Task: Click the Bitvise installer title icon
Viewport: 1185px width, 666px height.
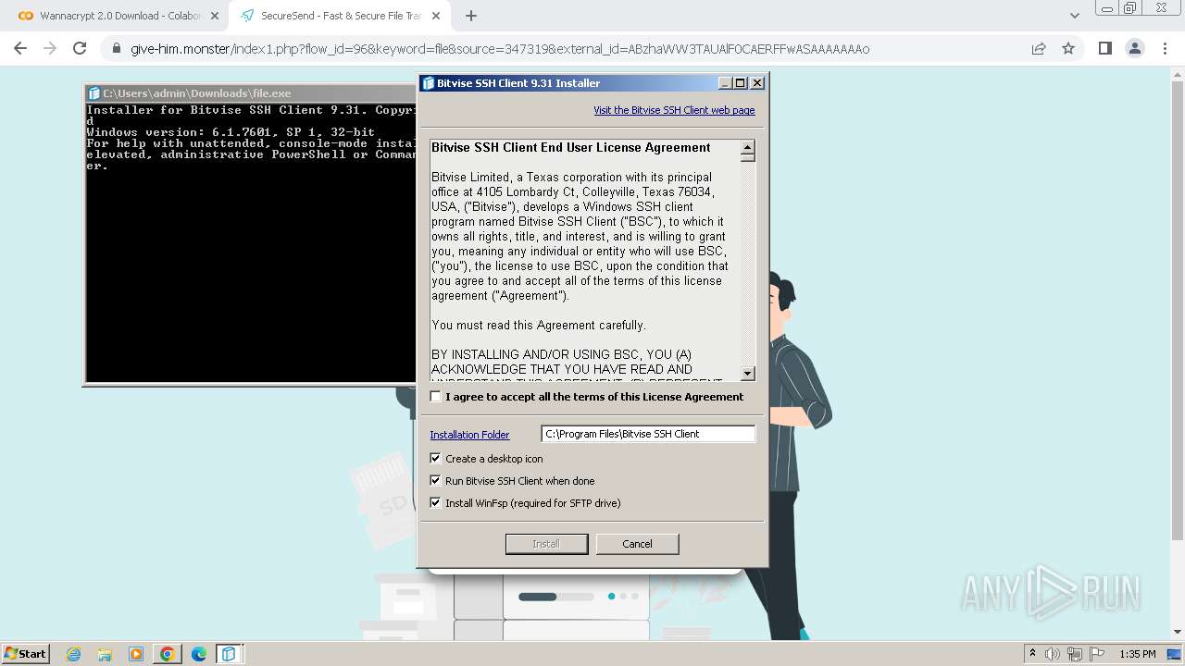Action: [429, 83]
